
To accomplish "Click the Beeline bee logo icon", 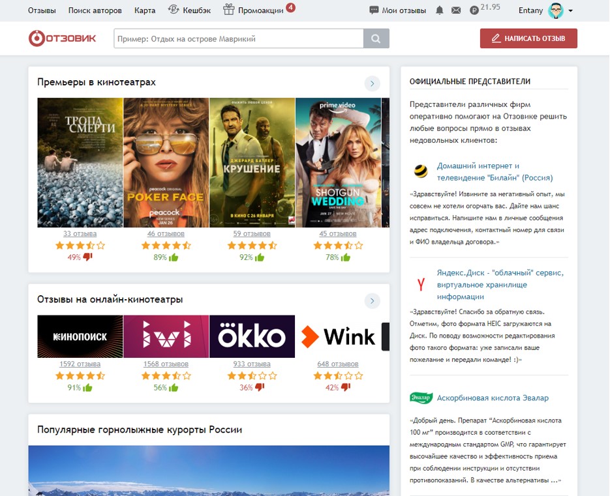I will [x=421, y=171].
